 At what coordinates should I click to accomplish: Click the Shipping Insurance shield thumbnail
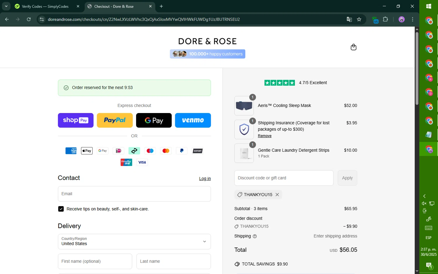point(244,129)
